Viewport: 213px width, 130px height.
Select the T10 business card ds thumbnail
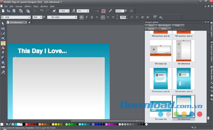click(x=160, y=78)
